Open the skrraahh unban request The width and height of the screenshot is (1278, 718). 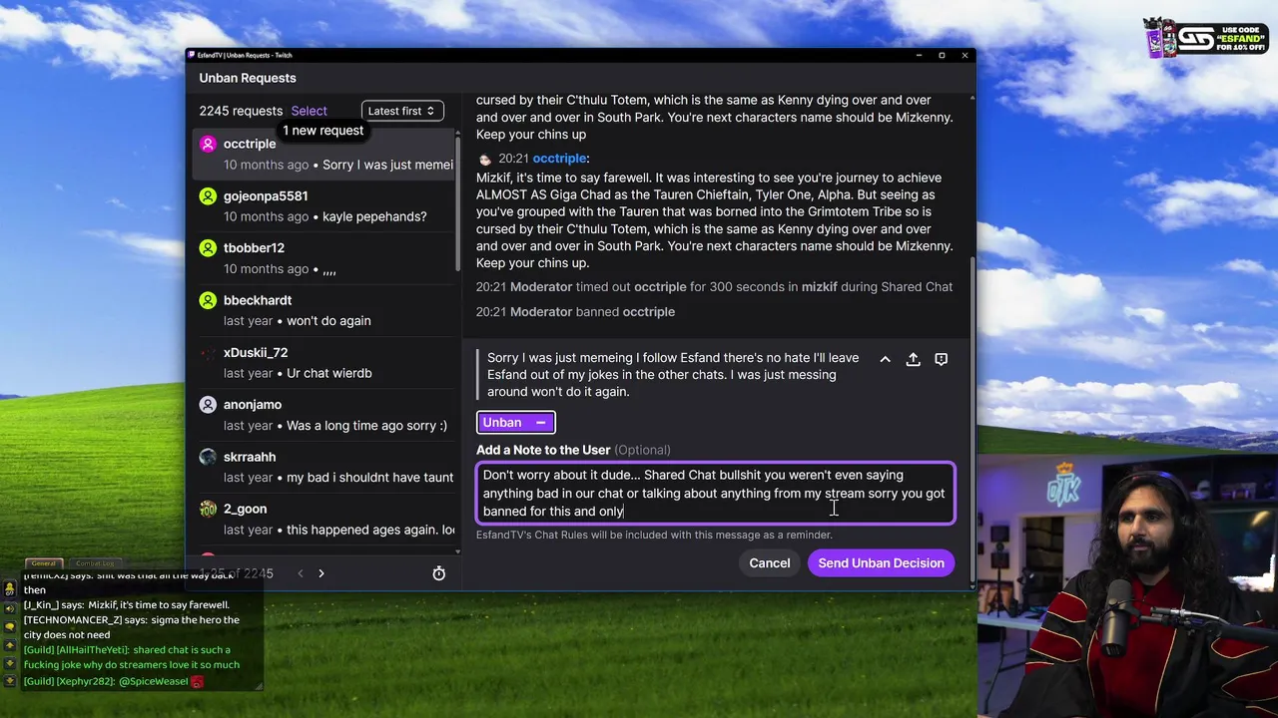[324, 467]
